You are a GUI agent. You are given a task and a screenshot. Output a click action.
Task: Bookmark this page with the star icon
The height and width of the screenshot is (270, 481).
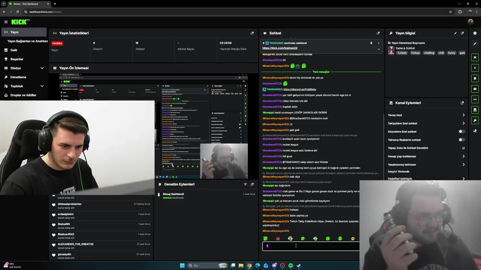point(451,12)
